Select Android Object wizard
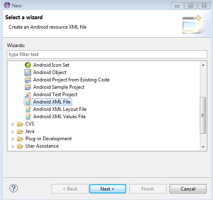 pos(50,72)
